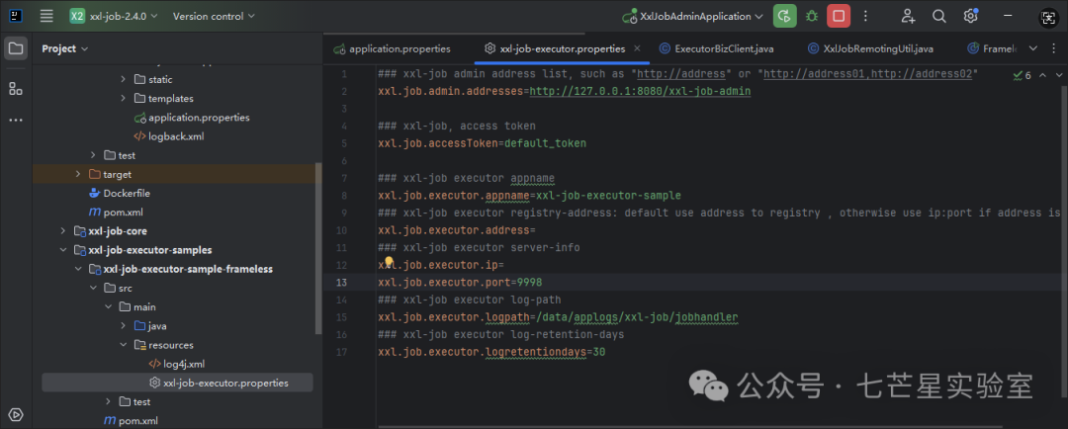Show more tool windows ellipsis
This screenshot has width=1068, height=429.
[x=16, y=120]
